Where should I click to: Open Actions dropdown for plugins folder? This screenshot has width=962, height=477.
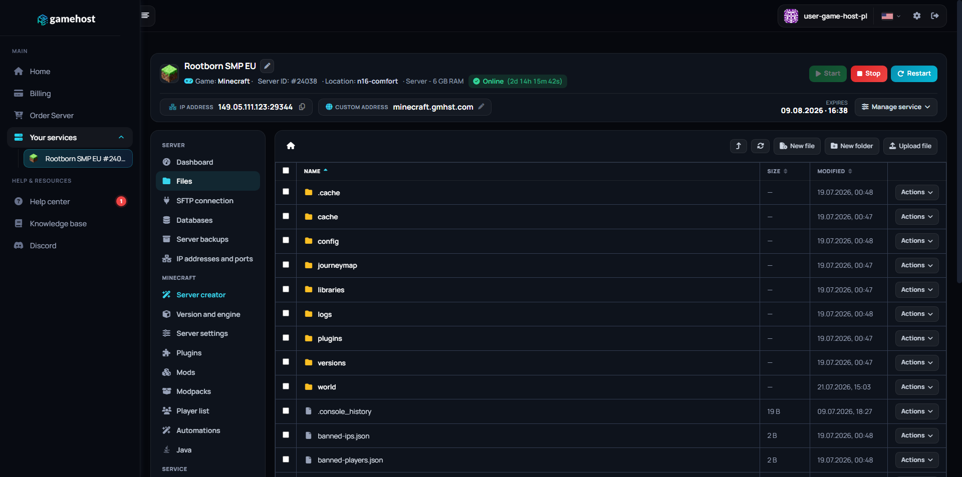pyautogui.click(x=917, y=338)
